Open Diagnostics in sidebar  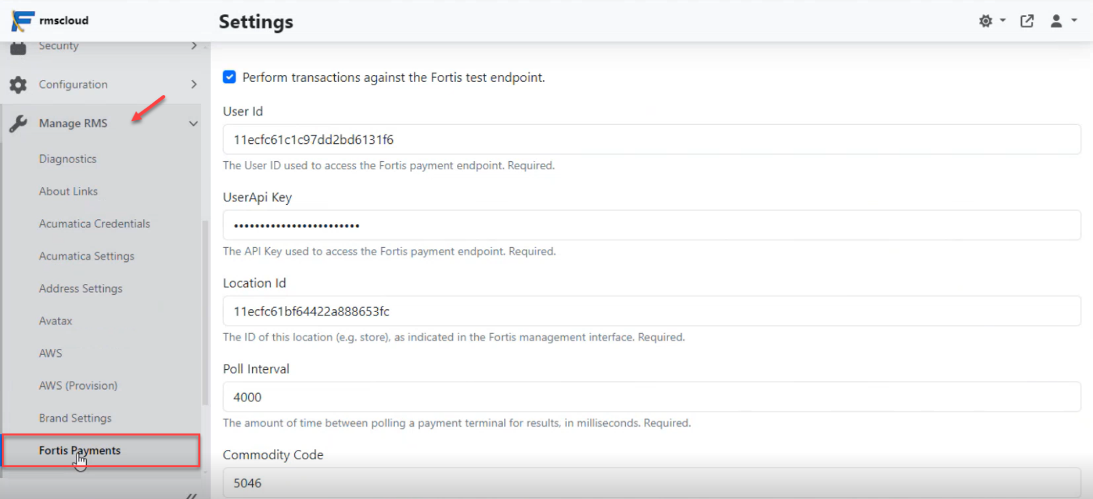click(68, 159)
